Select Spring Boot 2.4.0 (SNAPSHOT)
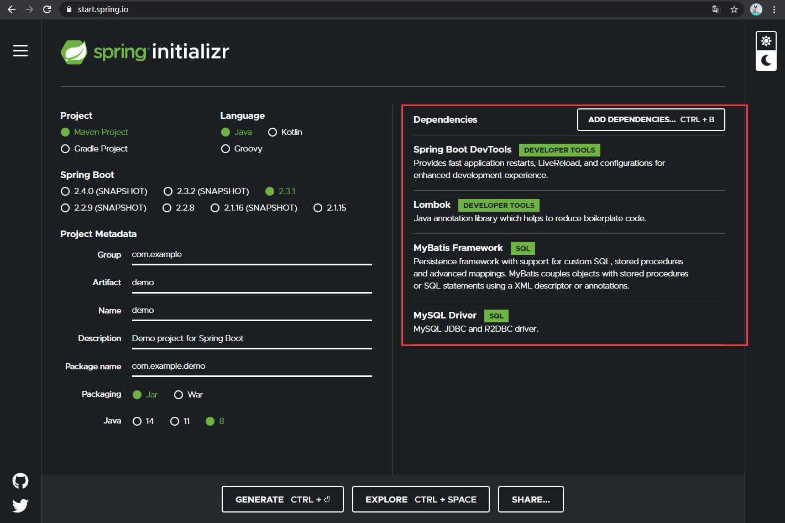 click(104, 191)
